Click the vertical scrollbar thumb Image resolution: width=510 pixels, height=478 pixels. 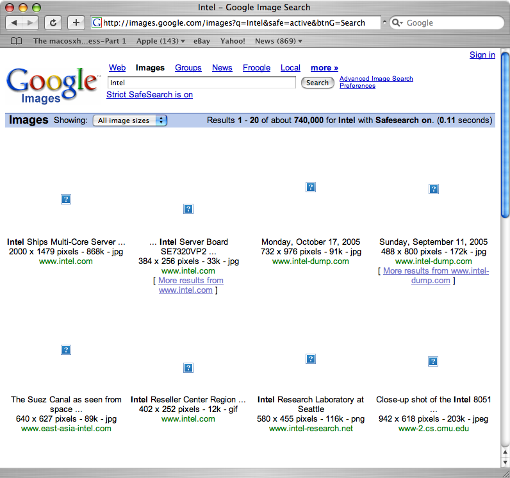[x=505, y=135]
